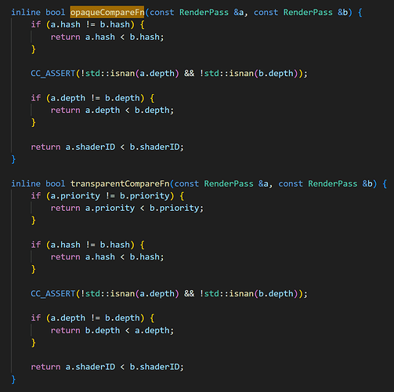Screen dimensions: 394x392
Task: Click the transparentCompareFn function name
Action: [120, 183]
